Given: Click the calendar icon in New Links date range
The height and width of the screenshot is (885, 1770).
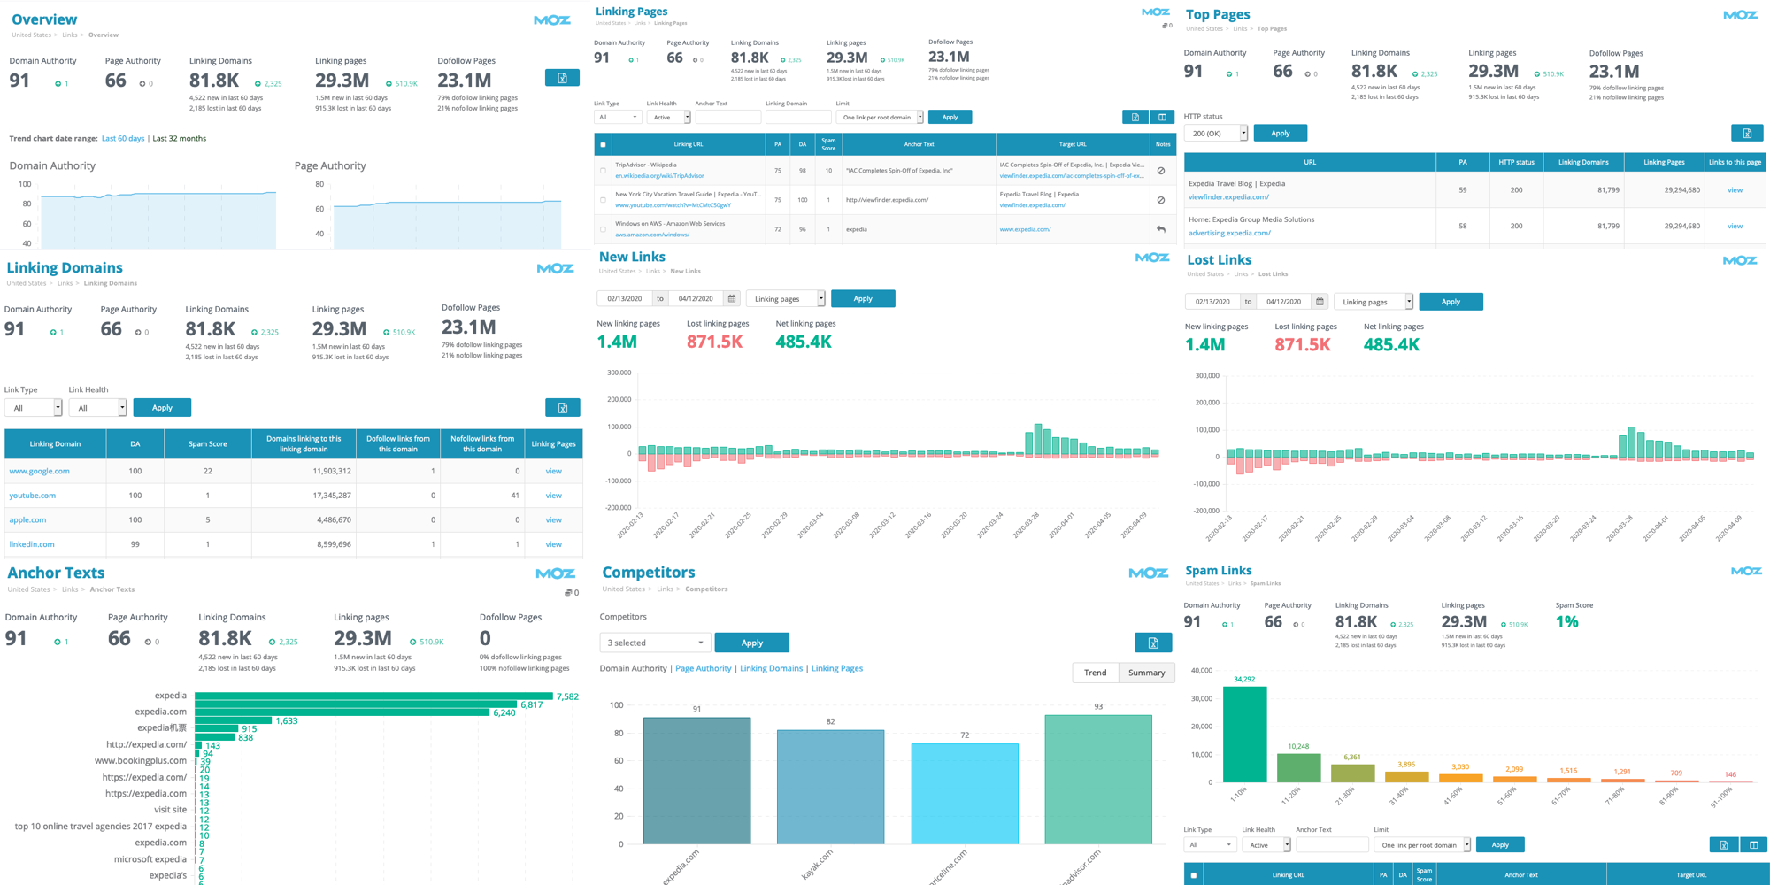Looking at the screenshot, I should click(731, 298).
